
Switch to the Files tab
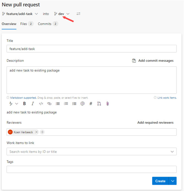(26, 24)
